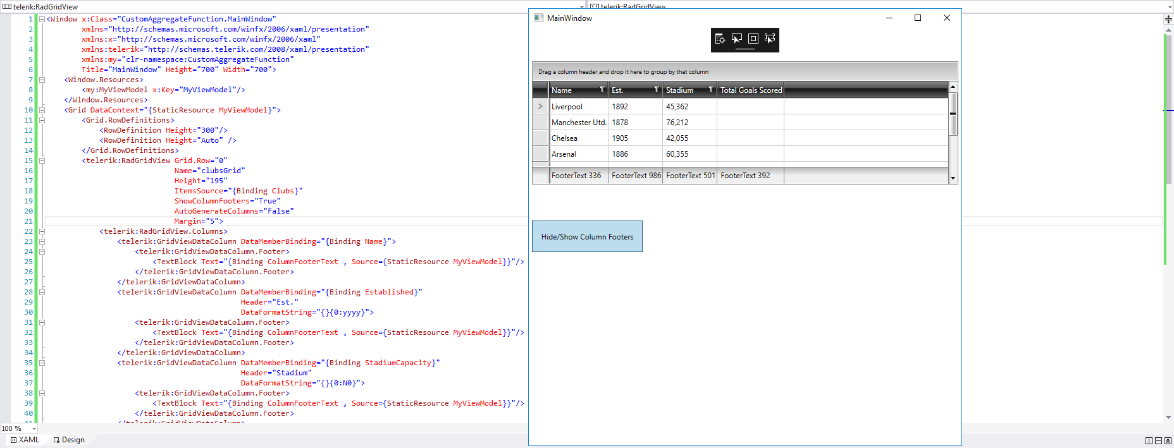Enable Select Element in the debug toolbar
The height and width of the screenshot is (448, 1174).
coord(737,39)
